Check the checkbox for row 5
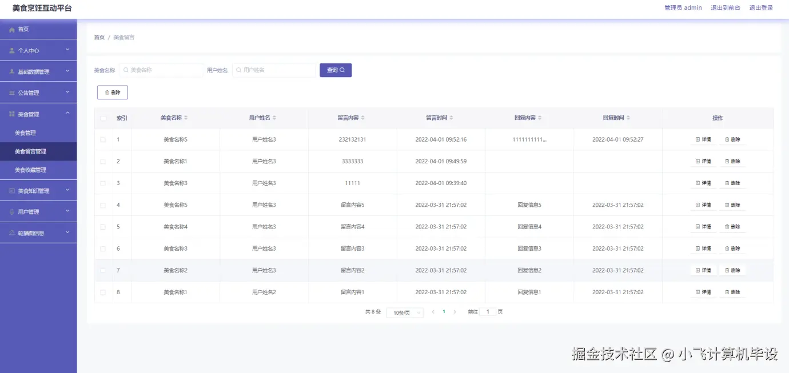The width and height of the screenshot is (789, 373). coord(103,227)
